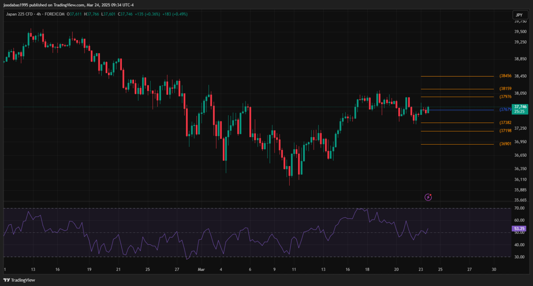Click price axis label 39,250
The height and width of the screenshot is (286, 533).
coord(520,42)
